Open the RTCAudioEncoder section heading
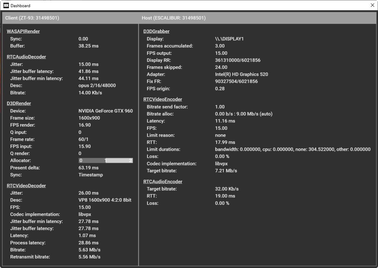This screenshot has width=378, height=268. [163, 182]
